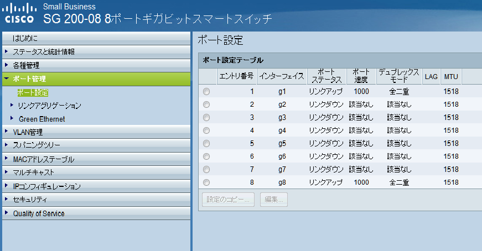This screenshot has height=251, width=482.
Task: Expand VLAN管理 arrow
Action: 6,131
